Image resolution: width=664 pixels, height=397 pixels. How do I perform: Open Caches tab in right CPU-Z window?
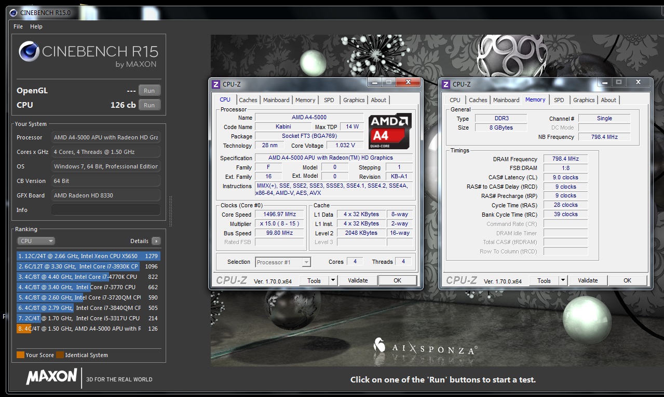pos(478,100)
